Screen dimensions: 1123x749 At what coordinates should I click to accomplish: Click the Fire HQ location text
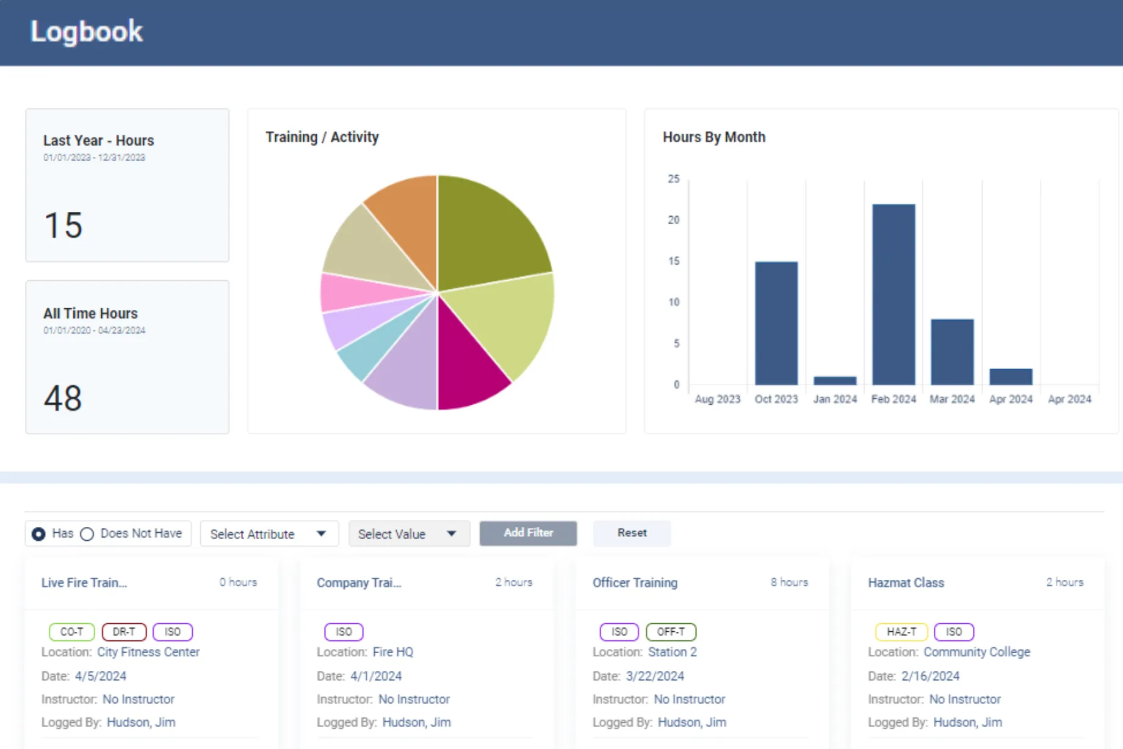tap(393, 652)
